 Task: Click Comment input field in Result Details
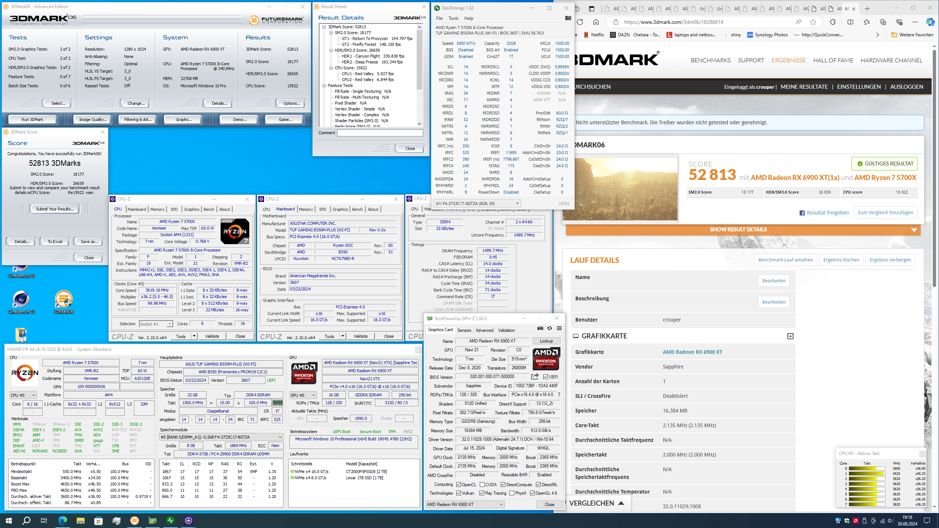point(380,133)
